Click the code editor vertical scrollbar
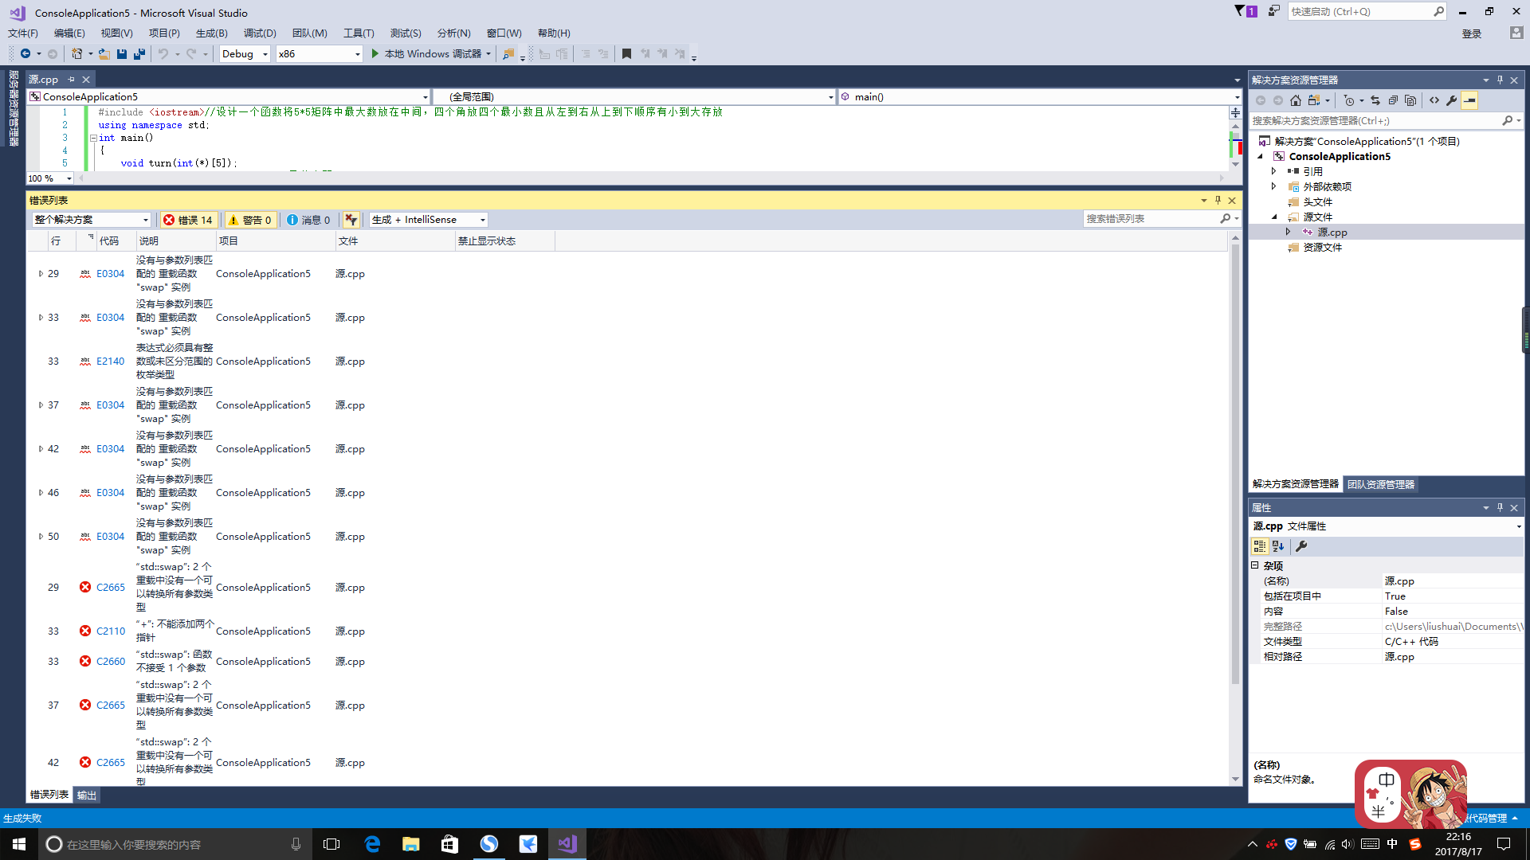The height and width of the screenshot is (860, 1530). coord(1235,145)
